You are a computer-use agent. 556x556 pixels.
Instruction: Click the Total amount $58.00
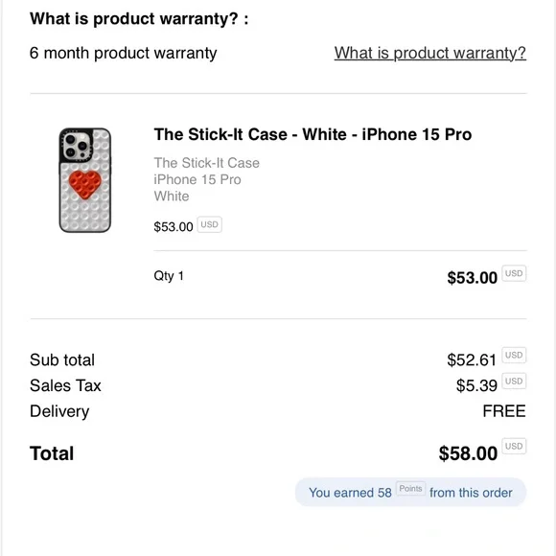(468, 453)
